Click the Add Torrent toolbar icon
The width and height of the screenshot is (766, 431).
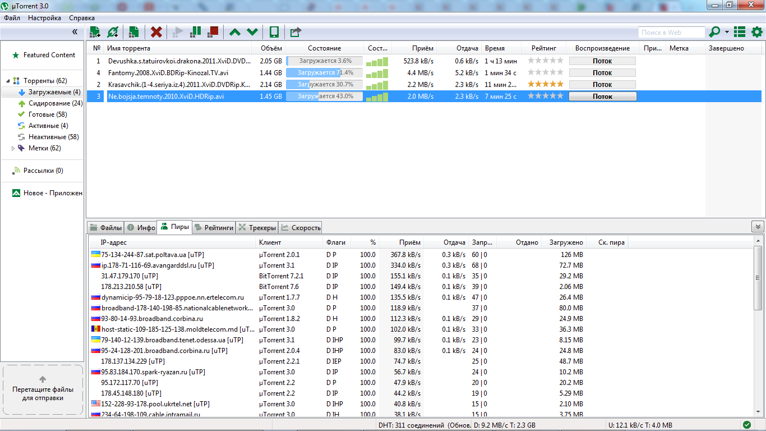(x=95, y=32)
